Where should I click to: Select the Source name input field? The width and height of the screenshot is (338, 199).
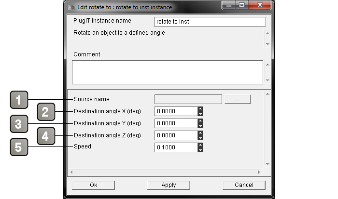(188, 99)
